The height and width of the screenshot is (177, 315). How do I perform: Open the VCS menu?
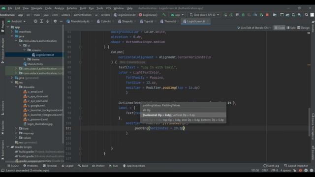108,8
